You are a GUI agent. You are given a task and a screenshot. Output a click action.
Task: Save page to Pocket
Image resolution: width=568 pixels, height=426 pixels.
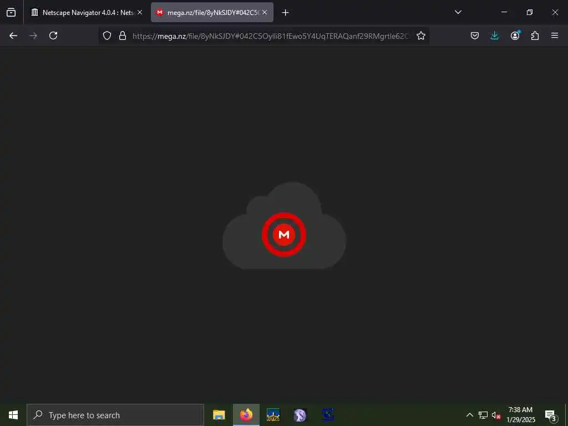coord(475,35)
